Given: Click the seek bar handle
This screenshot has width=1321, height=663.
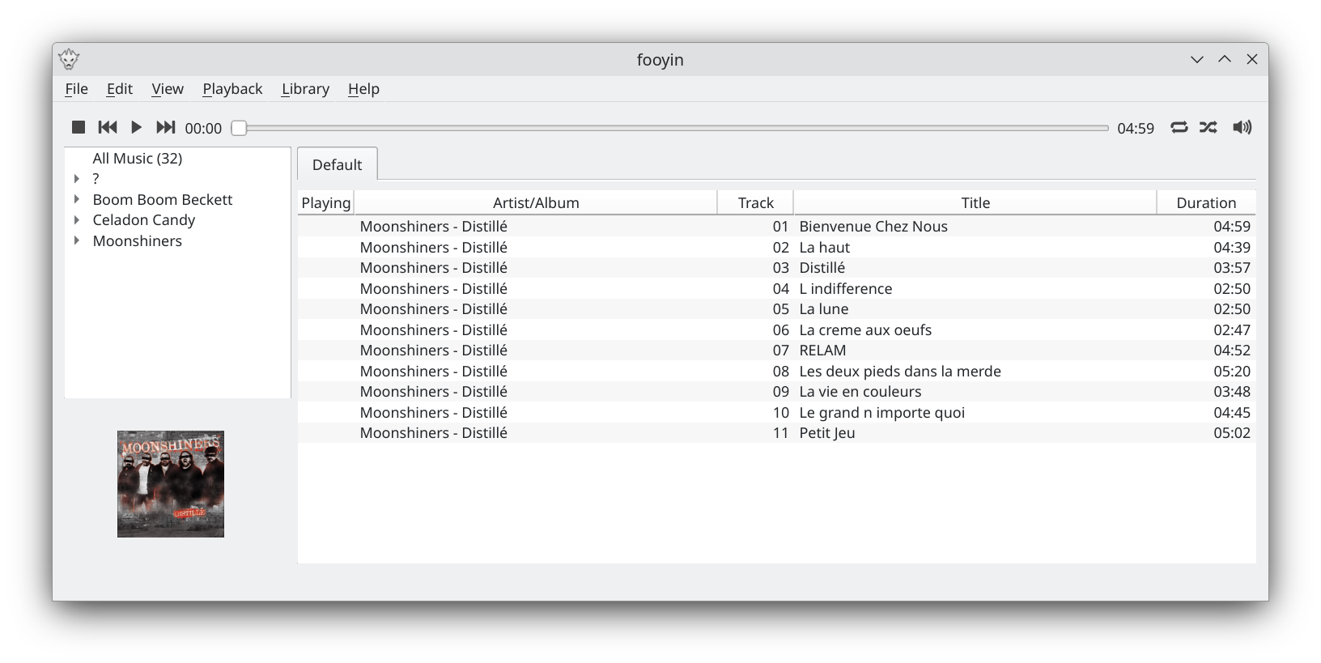Looking at the screenshot, I should [x=239, y=128].
